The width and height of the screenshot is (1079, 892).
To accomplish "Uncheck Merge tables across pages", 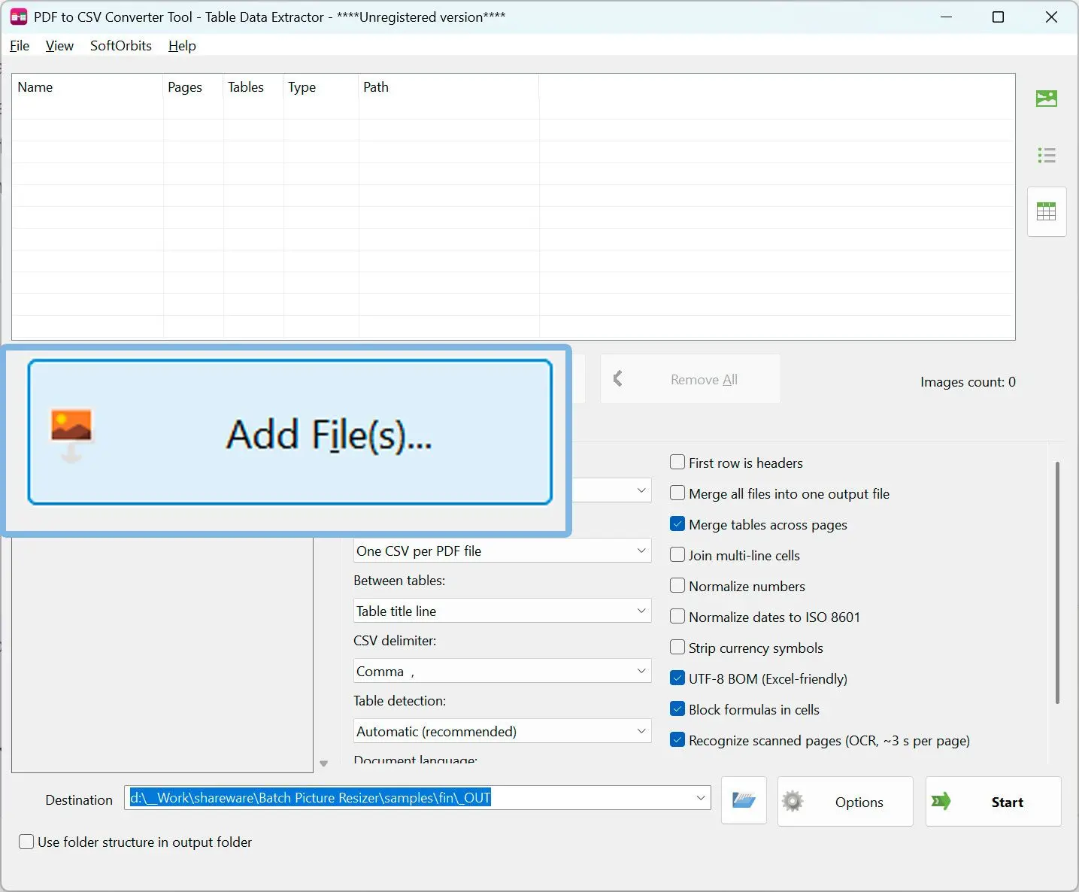I will coord(677,524).
